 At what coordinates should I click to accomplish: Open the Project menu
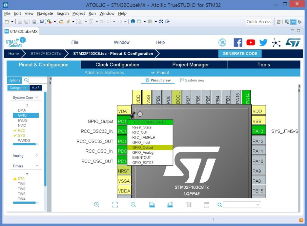pos(78,13)
